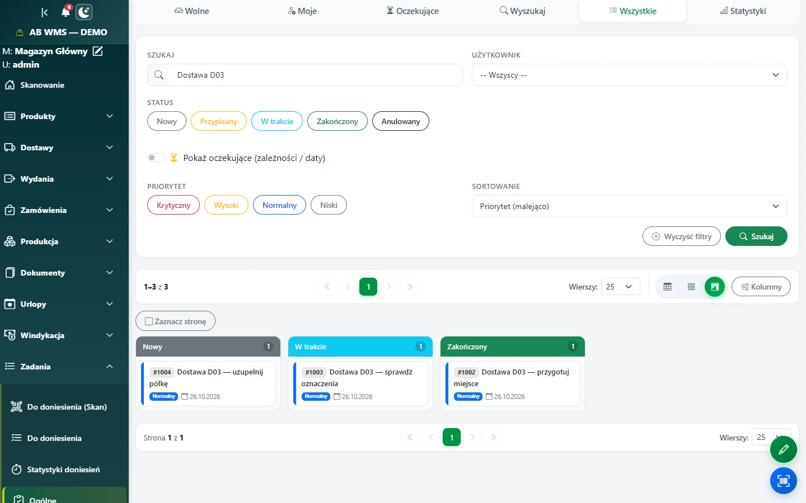Screen dimensions: 806x503
Task: Toggle the Zakończony status filter
Action: 338,121
